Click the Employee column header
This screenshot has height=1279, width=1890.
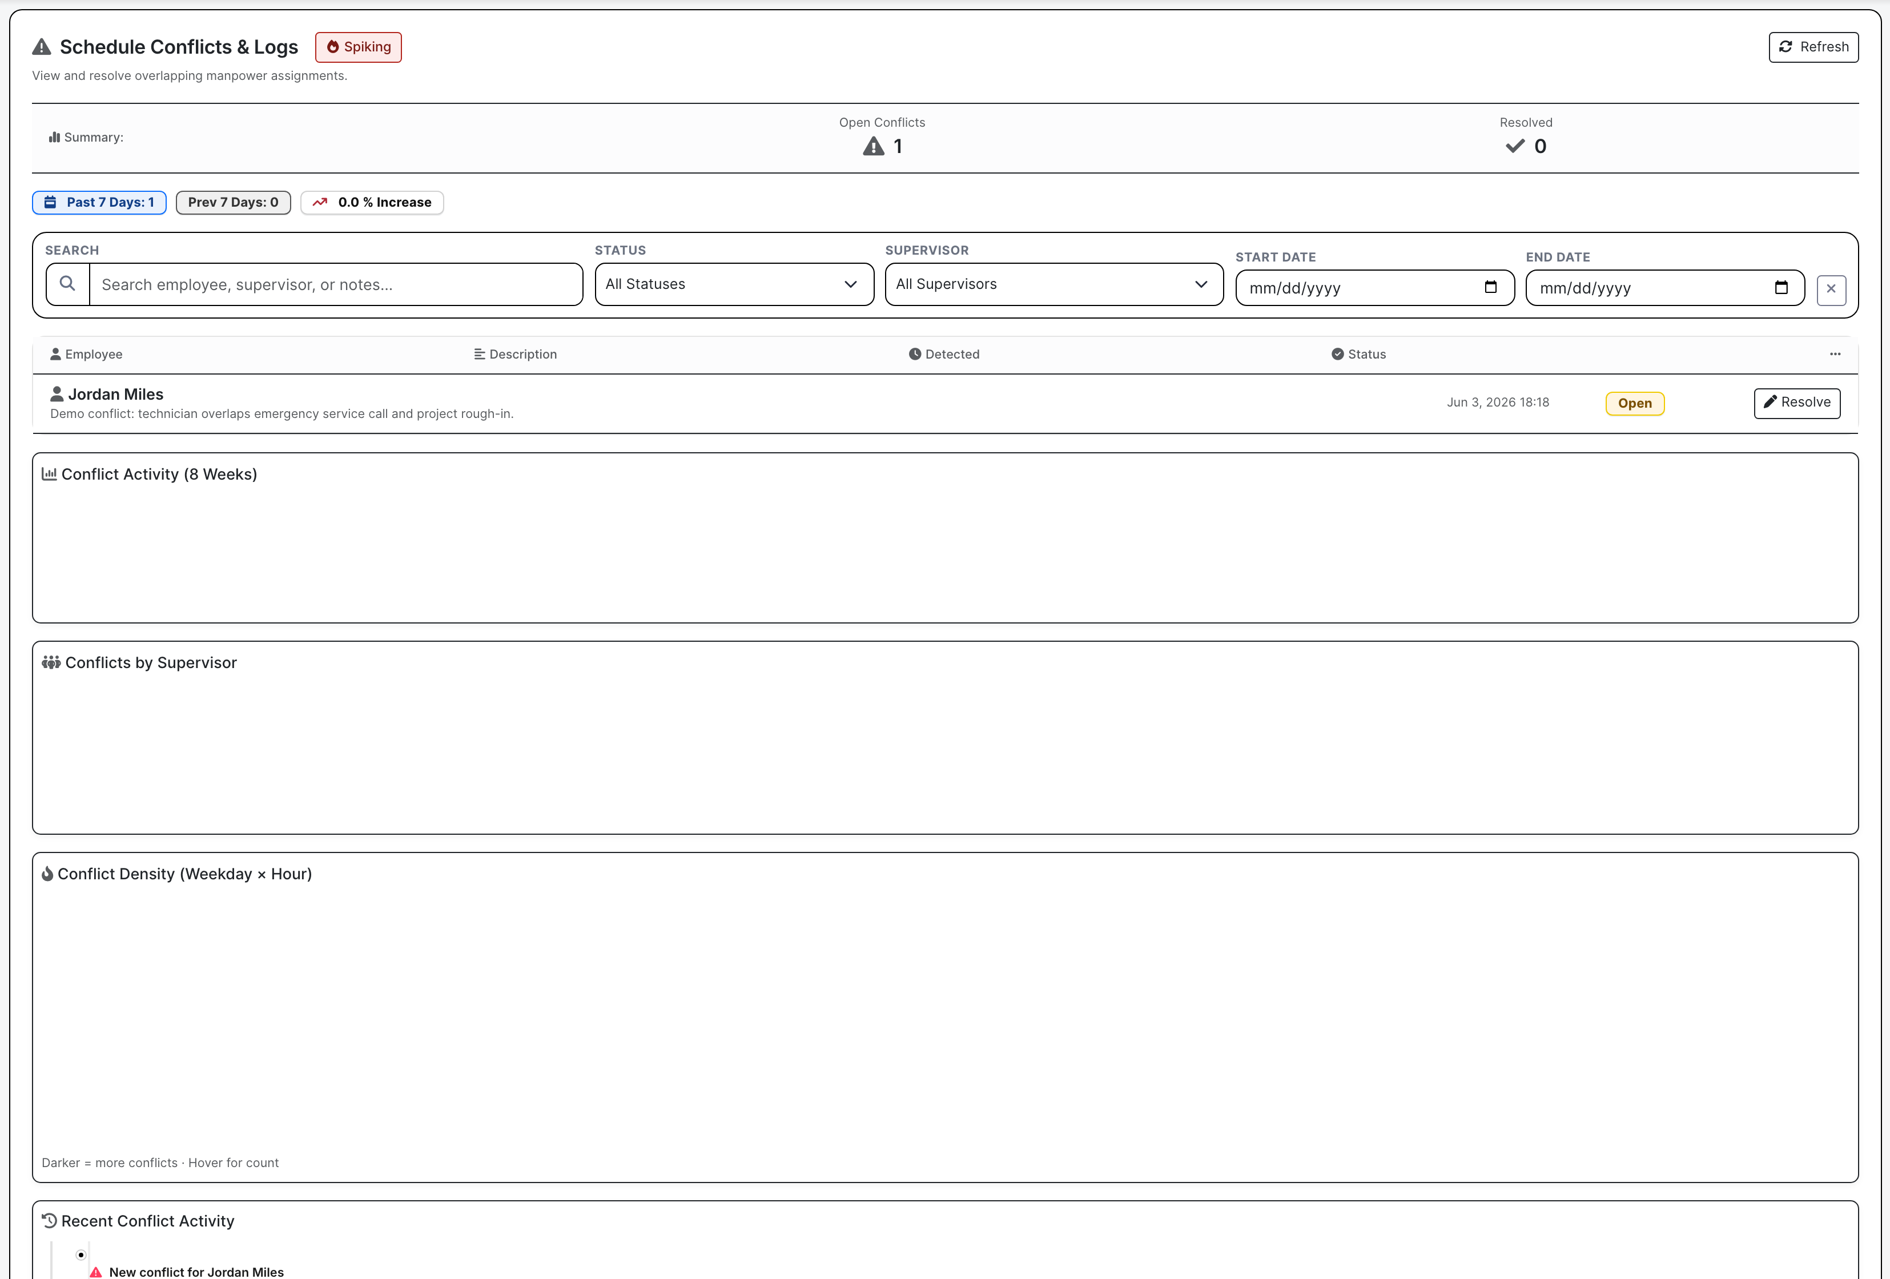pyautogui.click(x=86, y=355)
